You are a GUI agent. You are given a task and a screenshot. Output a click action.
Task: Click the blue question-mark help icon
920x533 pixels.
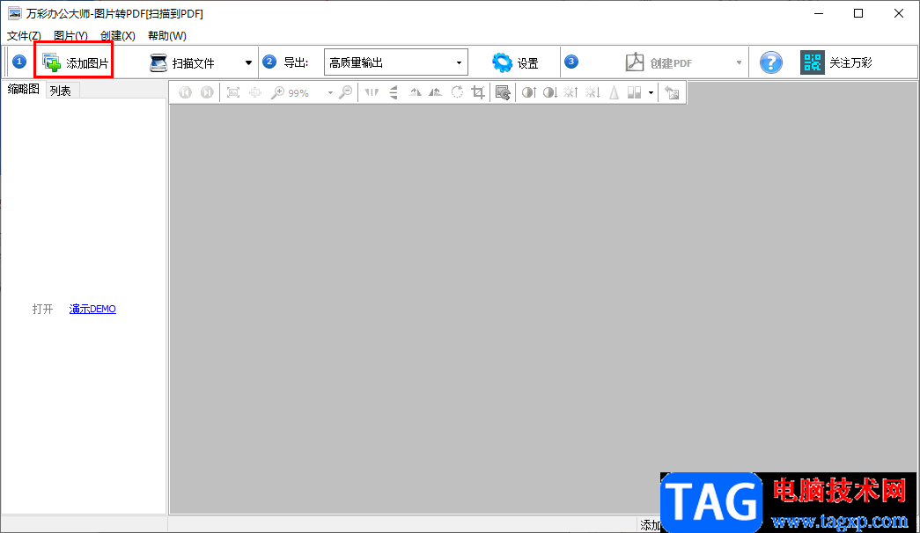[770, 62]
